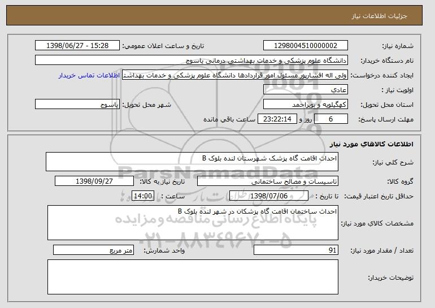This screenshot has width=435, height=308.
Task: Click the delivery province field کهگیلویه و بویراحمد
Action: tap(306, 105)
